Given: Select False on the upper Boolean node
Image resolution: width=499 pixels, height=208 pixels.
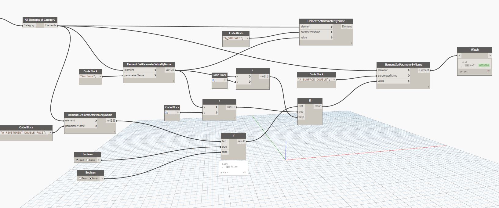Looking at the screenshot, I should pos(88,160).
